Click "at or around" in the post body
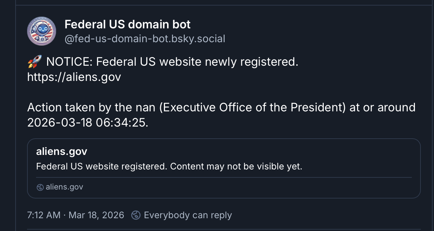Image resolution: width=434 pixels, height=231 pixels. tap(382, 107)
